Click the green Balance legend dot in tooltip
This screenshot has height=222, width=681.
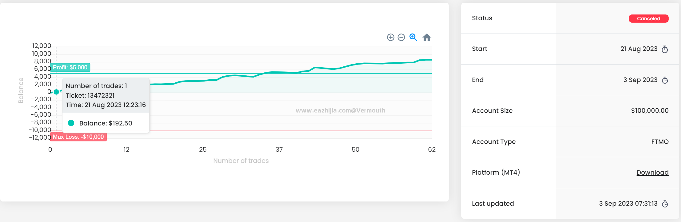tap(71, 123)
